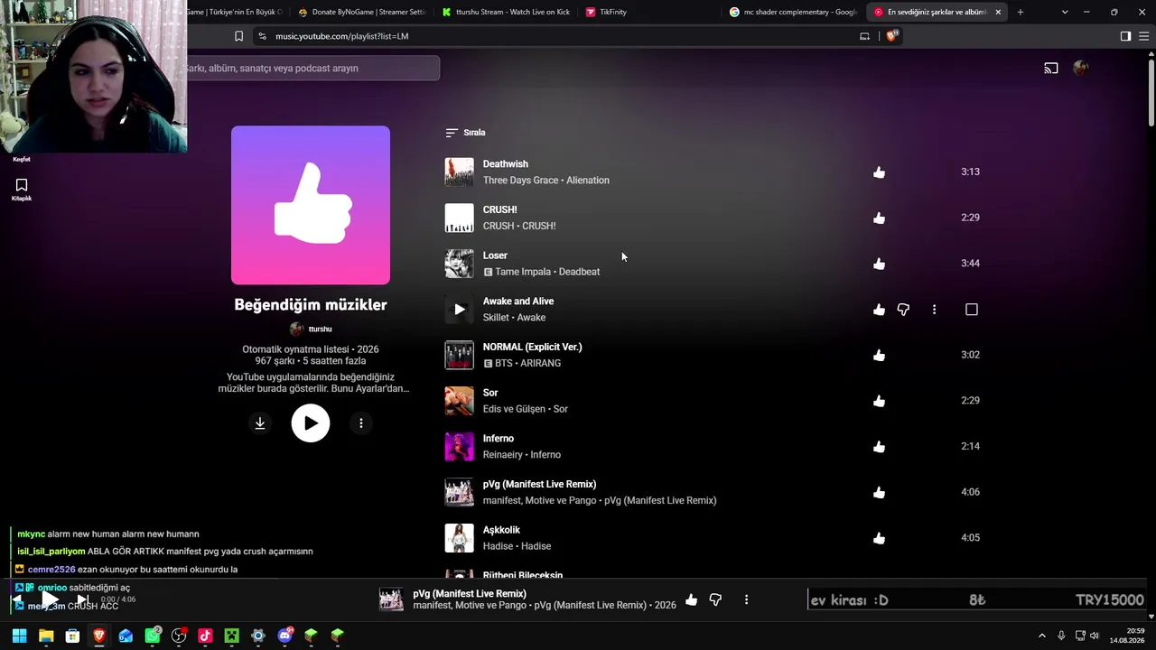Open player bar more options menu
The height and width of the screenshot is (650, 1156).
[746, 600]
